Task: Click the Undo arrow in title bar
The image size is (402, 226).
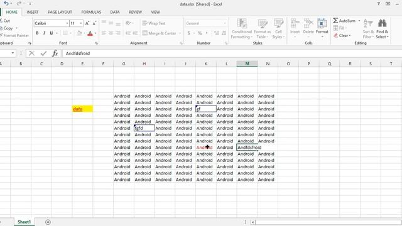Action: (x=6, y=4)
